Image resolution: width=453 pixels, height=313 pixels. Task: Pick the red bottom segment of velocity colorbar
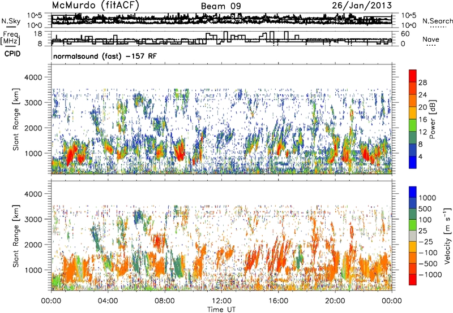click(413, 280)
